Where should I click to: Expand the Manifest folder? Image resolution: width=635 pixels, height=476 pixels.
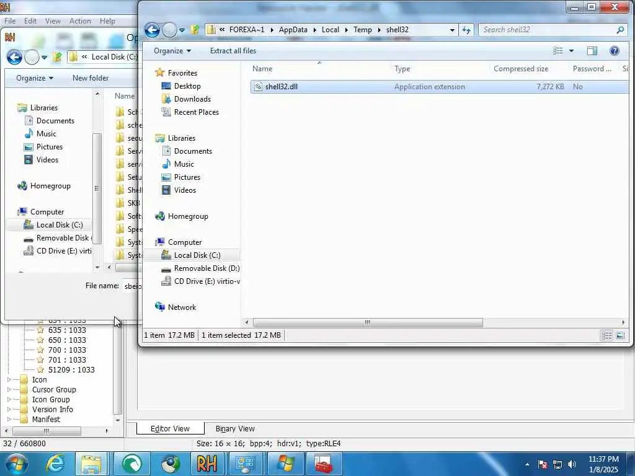[9, 420]
